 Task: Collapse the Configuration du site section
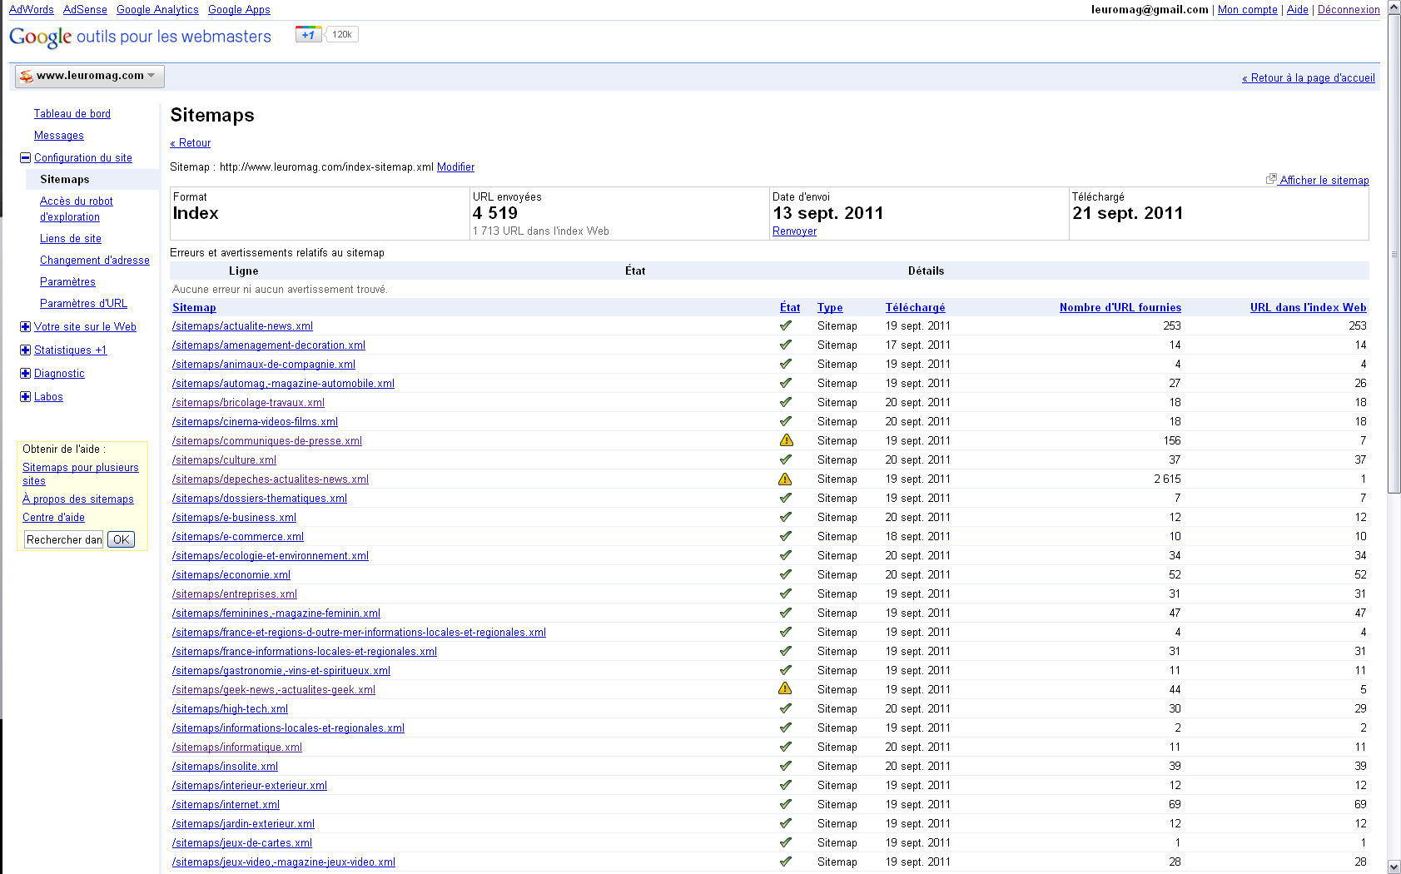[25, 157]
